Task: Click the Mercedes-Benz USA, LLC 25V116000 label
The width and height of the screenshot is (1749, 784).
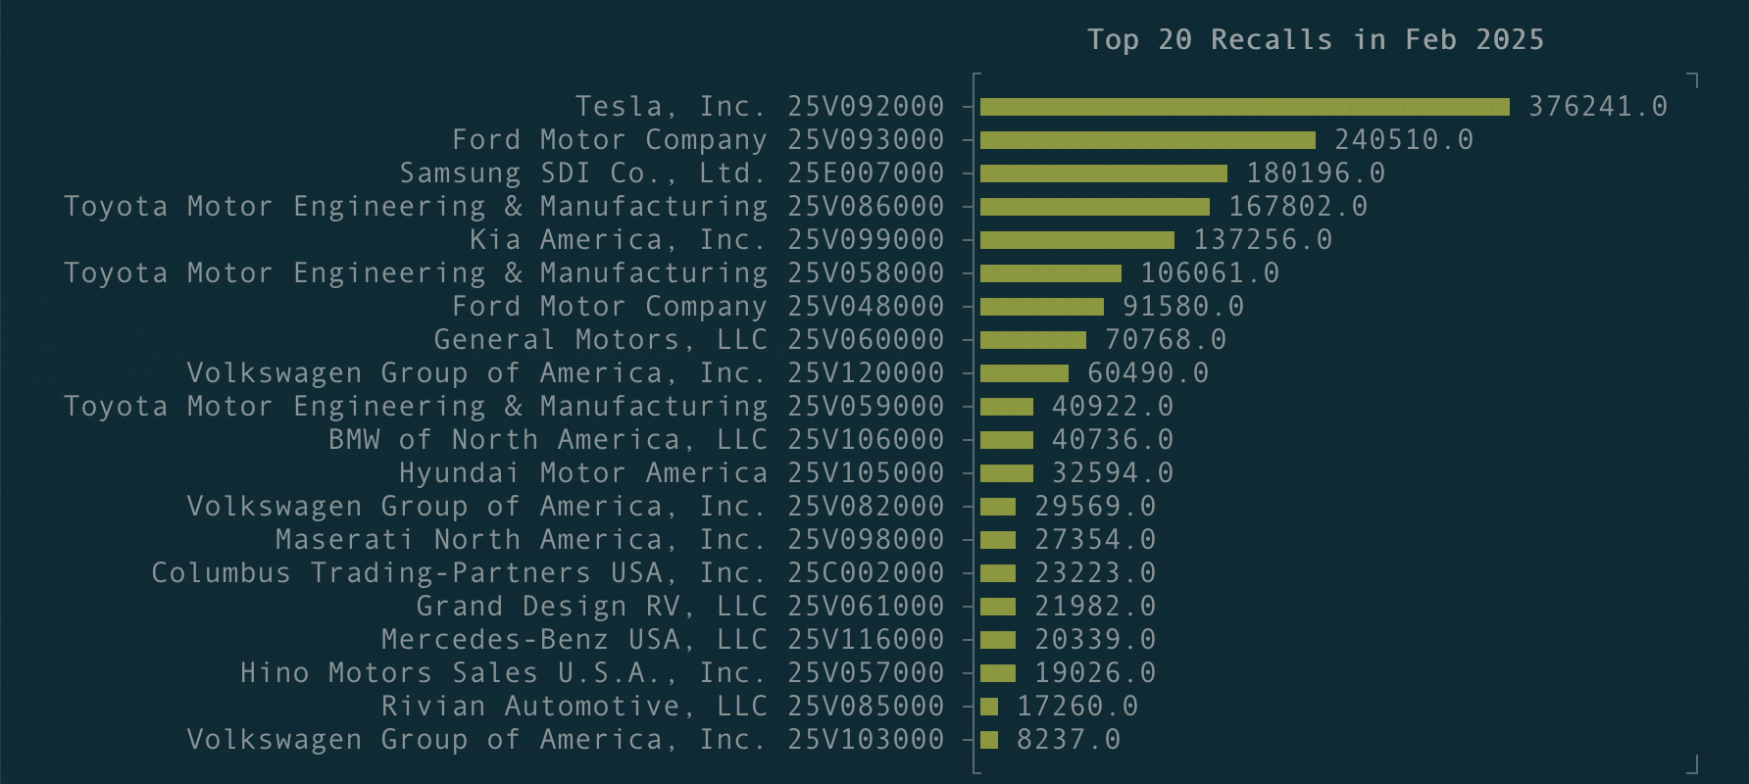Action: 663,639
